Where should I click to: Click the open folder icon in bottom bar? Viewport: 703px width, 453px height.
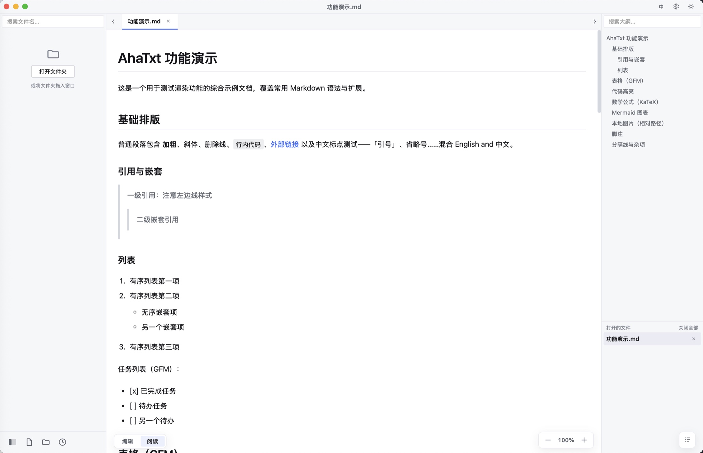46,442
